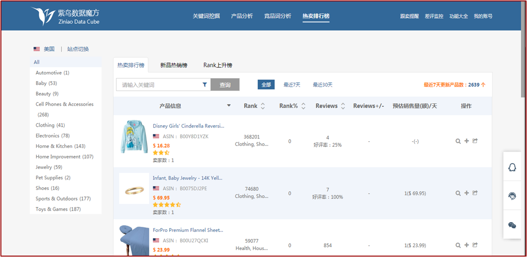Sort by the Reviews column arrows

click(342, 106)
